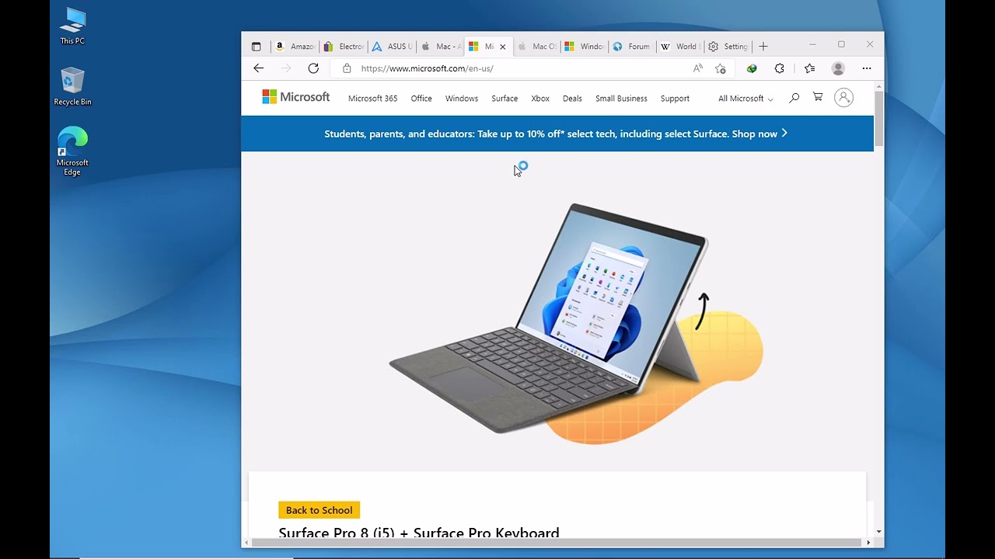995x559 pixels.
Task: Open the Favorites list icon
Action: click(810, 68)
